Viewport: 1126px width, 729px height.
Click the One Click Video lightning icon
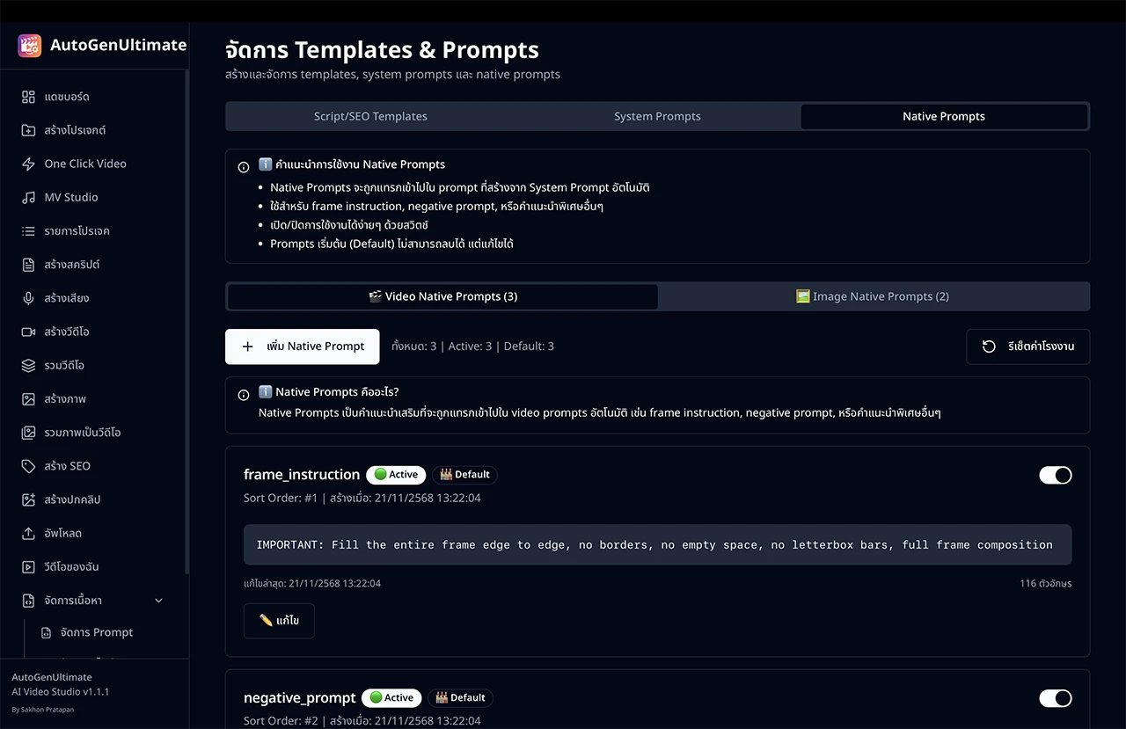pyautogui.click(x=28, y=164)
